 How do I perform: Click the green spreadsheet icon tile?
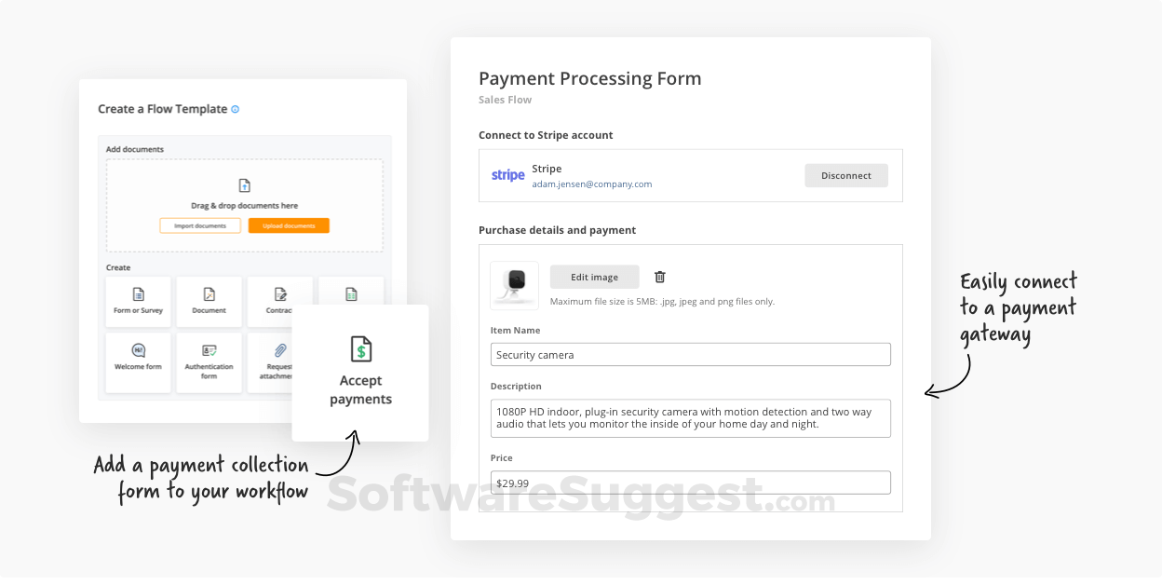[x=351, y=294]
